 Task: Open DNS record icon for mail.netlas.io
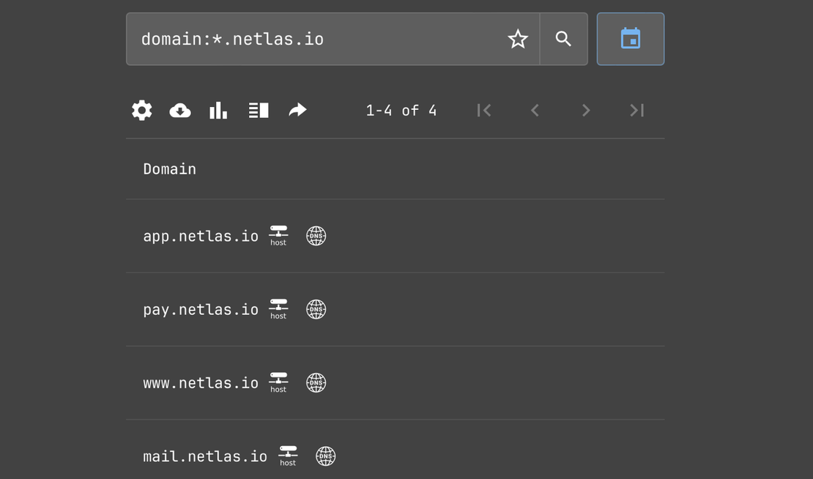pos(325,456)
